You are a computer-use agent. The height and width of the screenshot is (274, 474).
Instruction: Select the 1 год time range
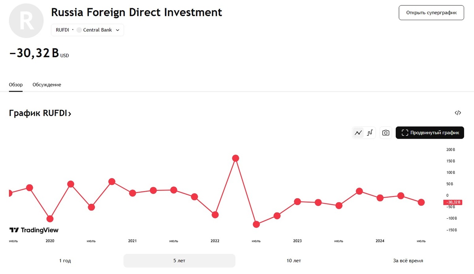tap(65, 261)
